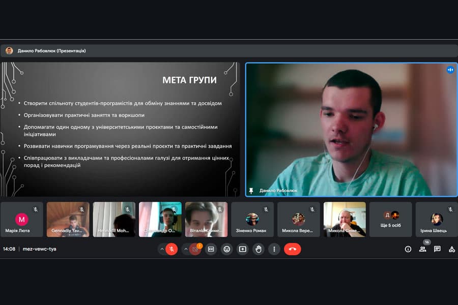Click Данило Рабовлюк's main video tile

coord(351,129)
